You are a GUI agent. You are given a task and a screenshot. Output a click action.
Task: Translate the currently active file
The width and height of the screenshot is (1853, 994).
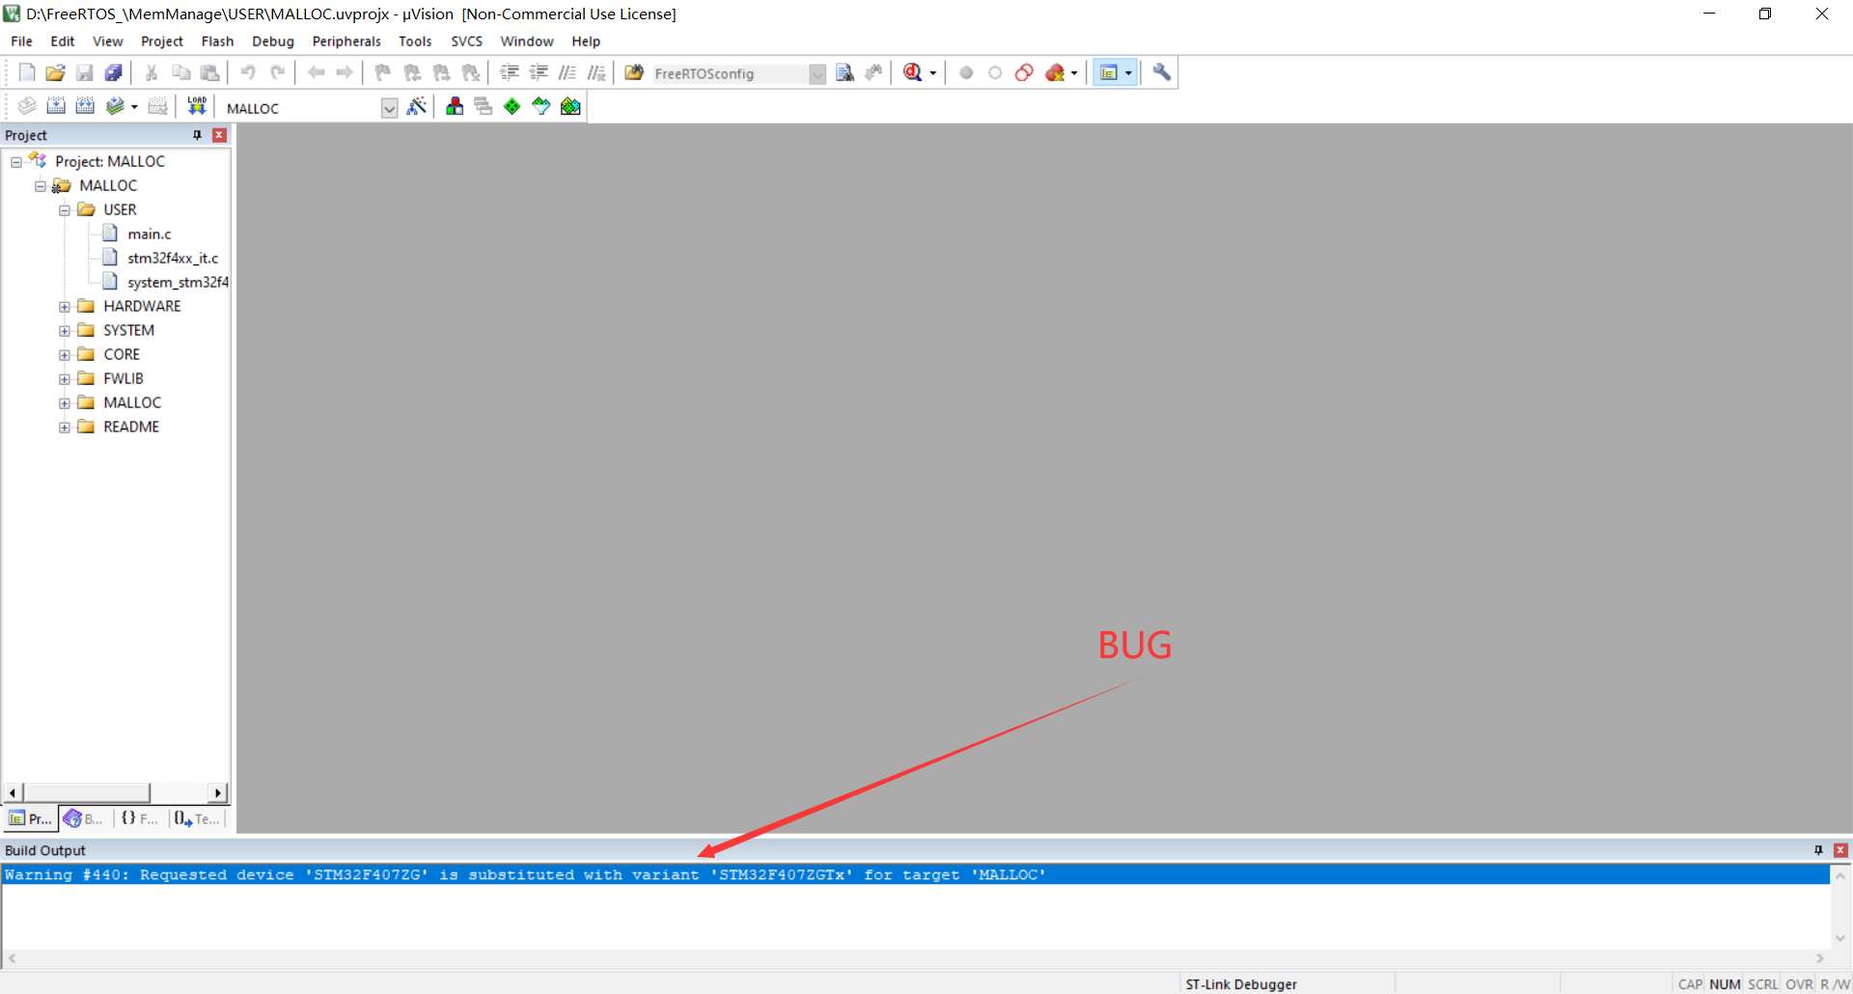[26, 106]
